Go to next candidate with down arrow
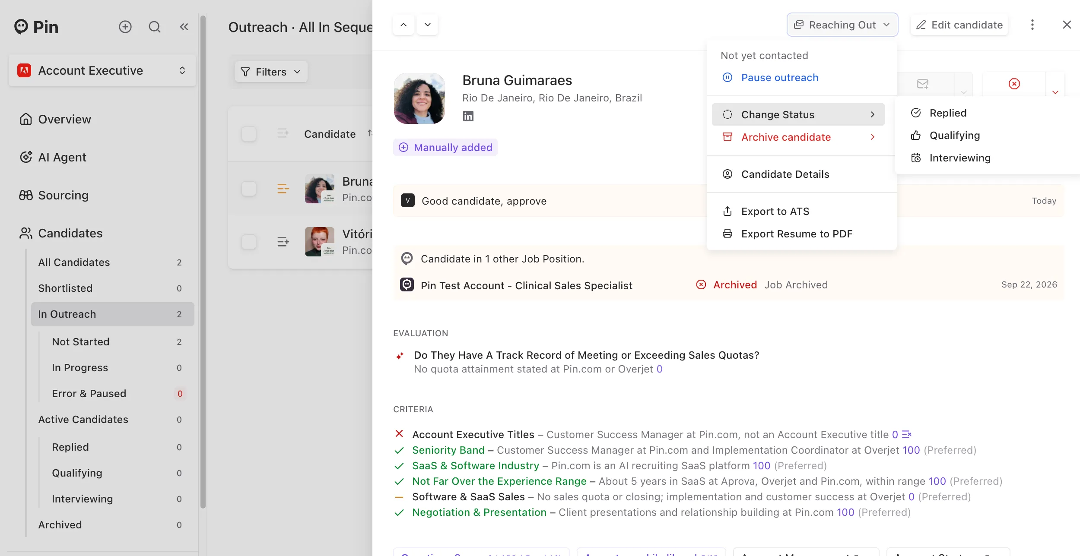1080x556 pixels. (x=428, y=25)
